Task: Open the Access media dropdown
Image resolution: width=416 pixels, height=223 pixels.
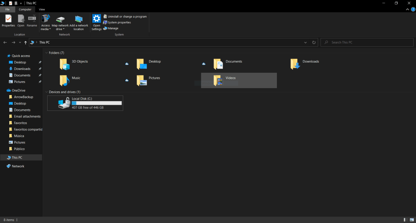Action: tap(46, 27)
